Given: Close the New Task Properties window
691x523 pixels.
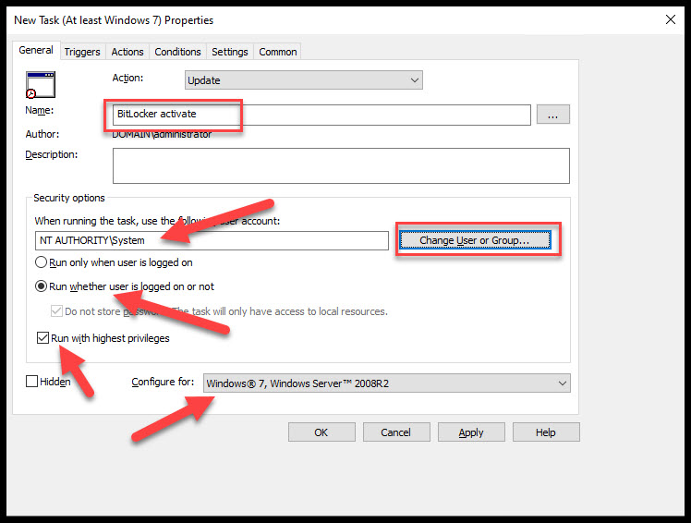Looking at the screenshot, I should [671, 19].
